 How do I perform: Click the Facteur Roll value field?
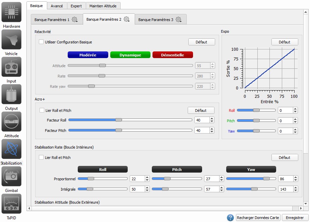pyautogui.click(x=202, y=120)
